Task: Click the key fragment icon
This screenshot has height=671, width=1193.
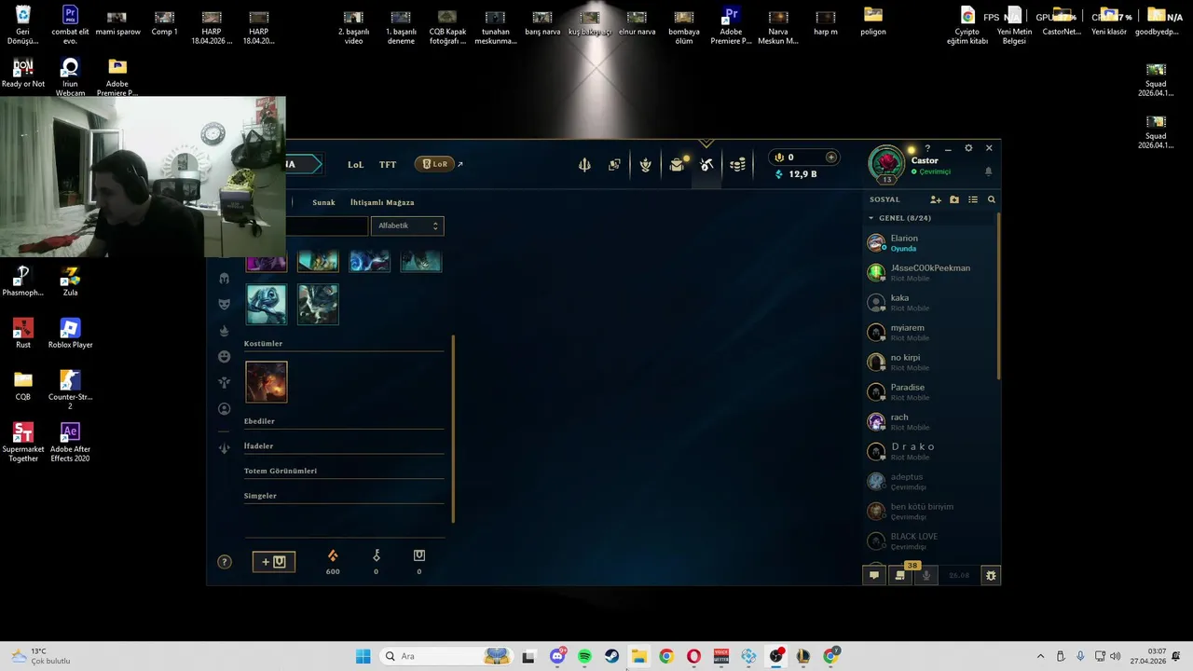Action: click(377, 556)
